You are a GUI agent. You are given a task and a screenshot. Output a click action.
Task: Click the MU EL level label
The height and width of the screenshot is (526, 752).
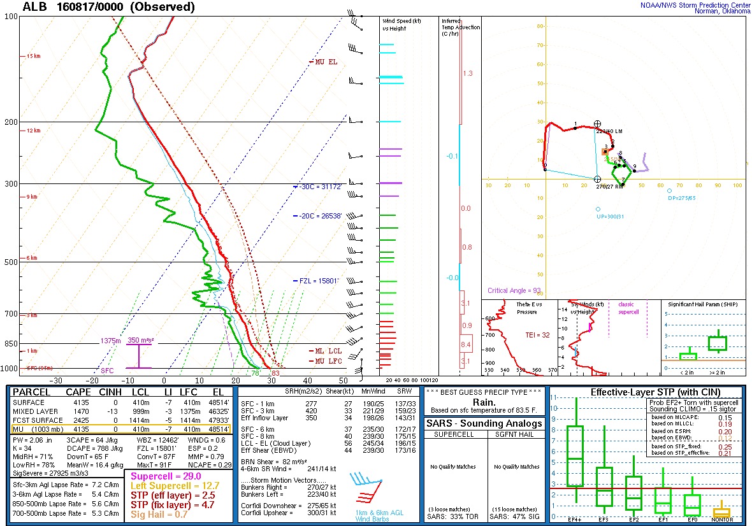326,62
